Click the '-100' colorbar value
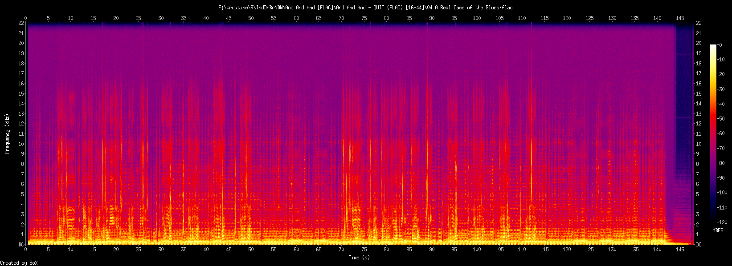The width and height of the screenshot is (732, 266). [x=722, y=193]
